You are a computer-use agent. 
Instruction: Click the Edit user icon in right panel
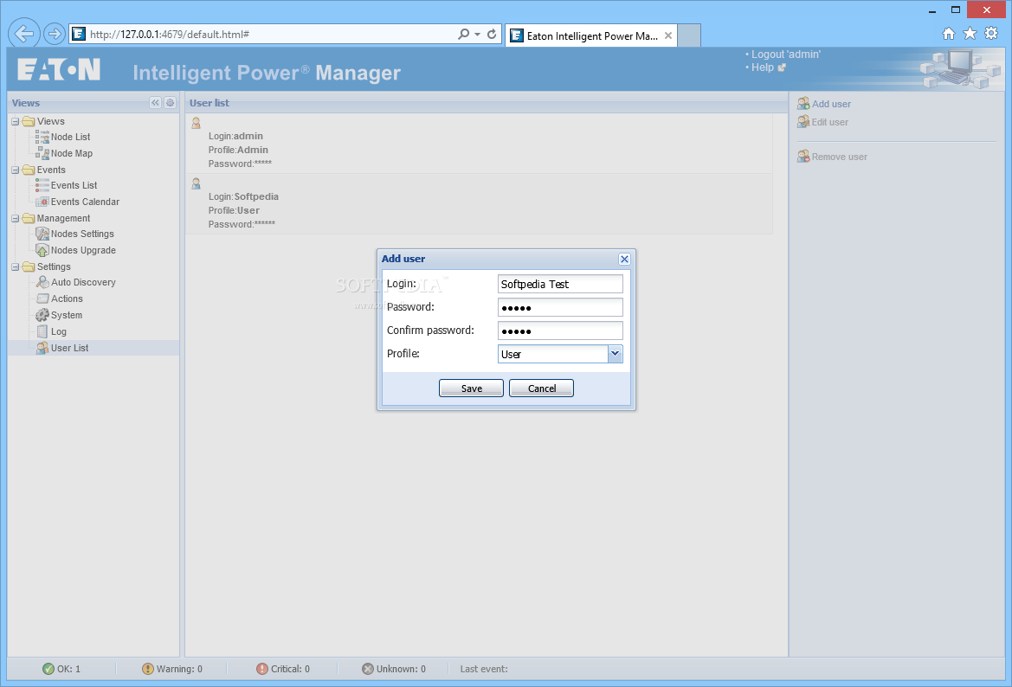[803, 121]
